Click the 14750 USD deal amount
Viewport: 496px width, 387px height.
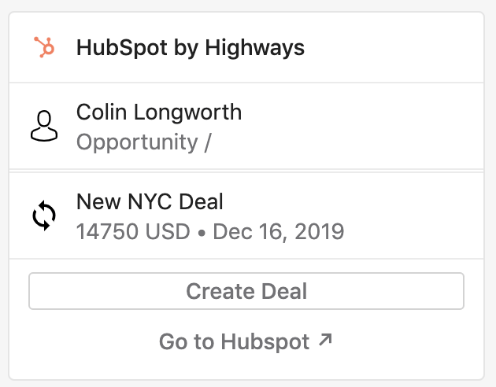click(133, 231)
